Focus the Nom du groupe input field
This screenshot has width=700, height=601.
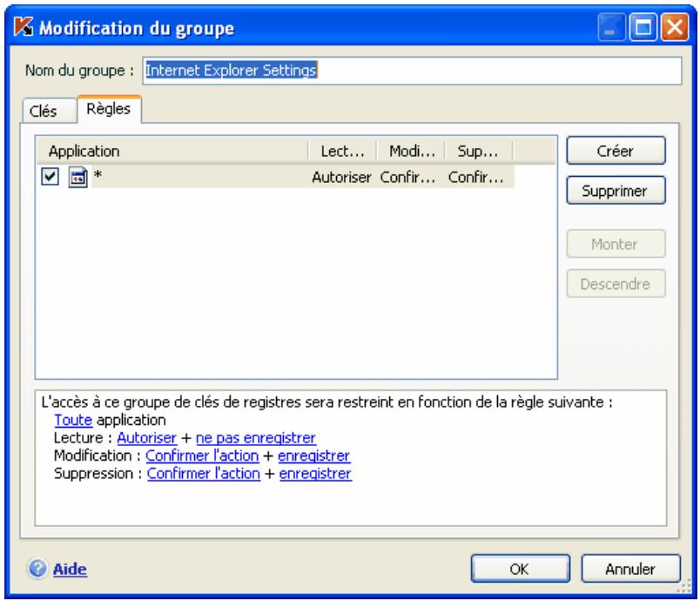click(x=412, y=70)
